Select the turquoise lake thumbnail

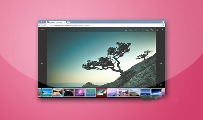pyautogui.click(x=47, y=93)
